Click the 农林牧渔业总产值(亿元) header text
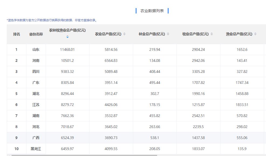 [67, 30]
